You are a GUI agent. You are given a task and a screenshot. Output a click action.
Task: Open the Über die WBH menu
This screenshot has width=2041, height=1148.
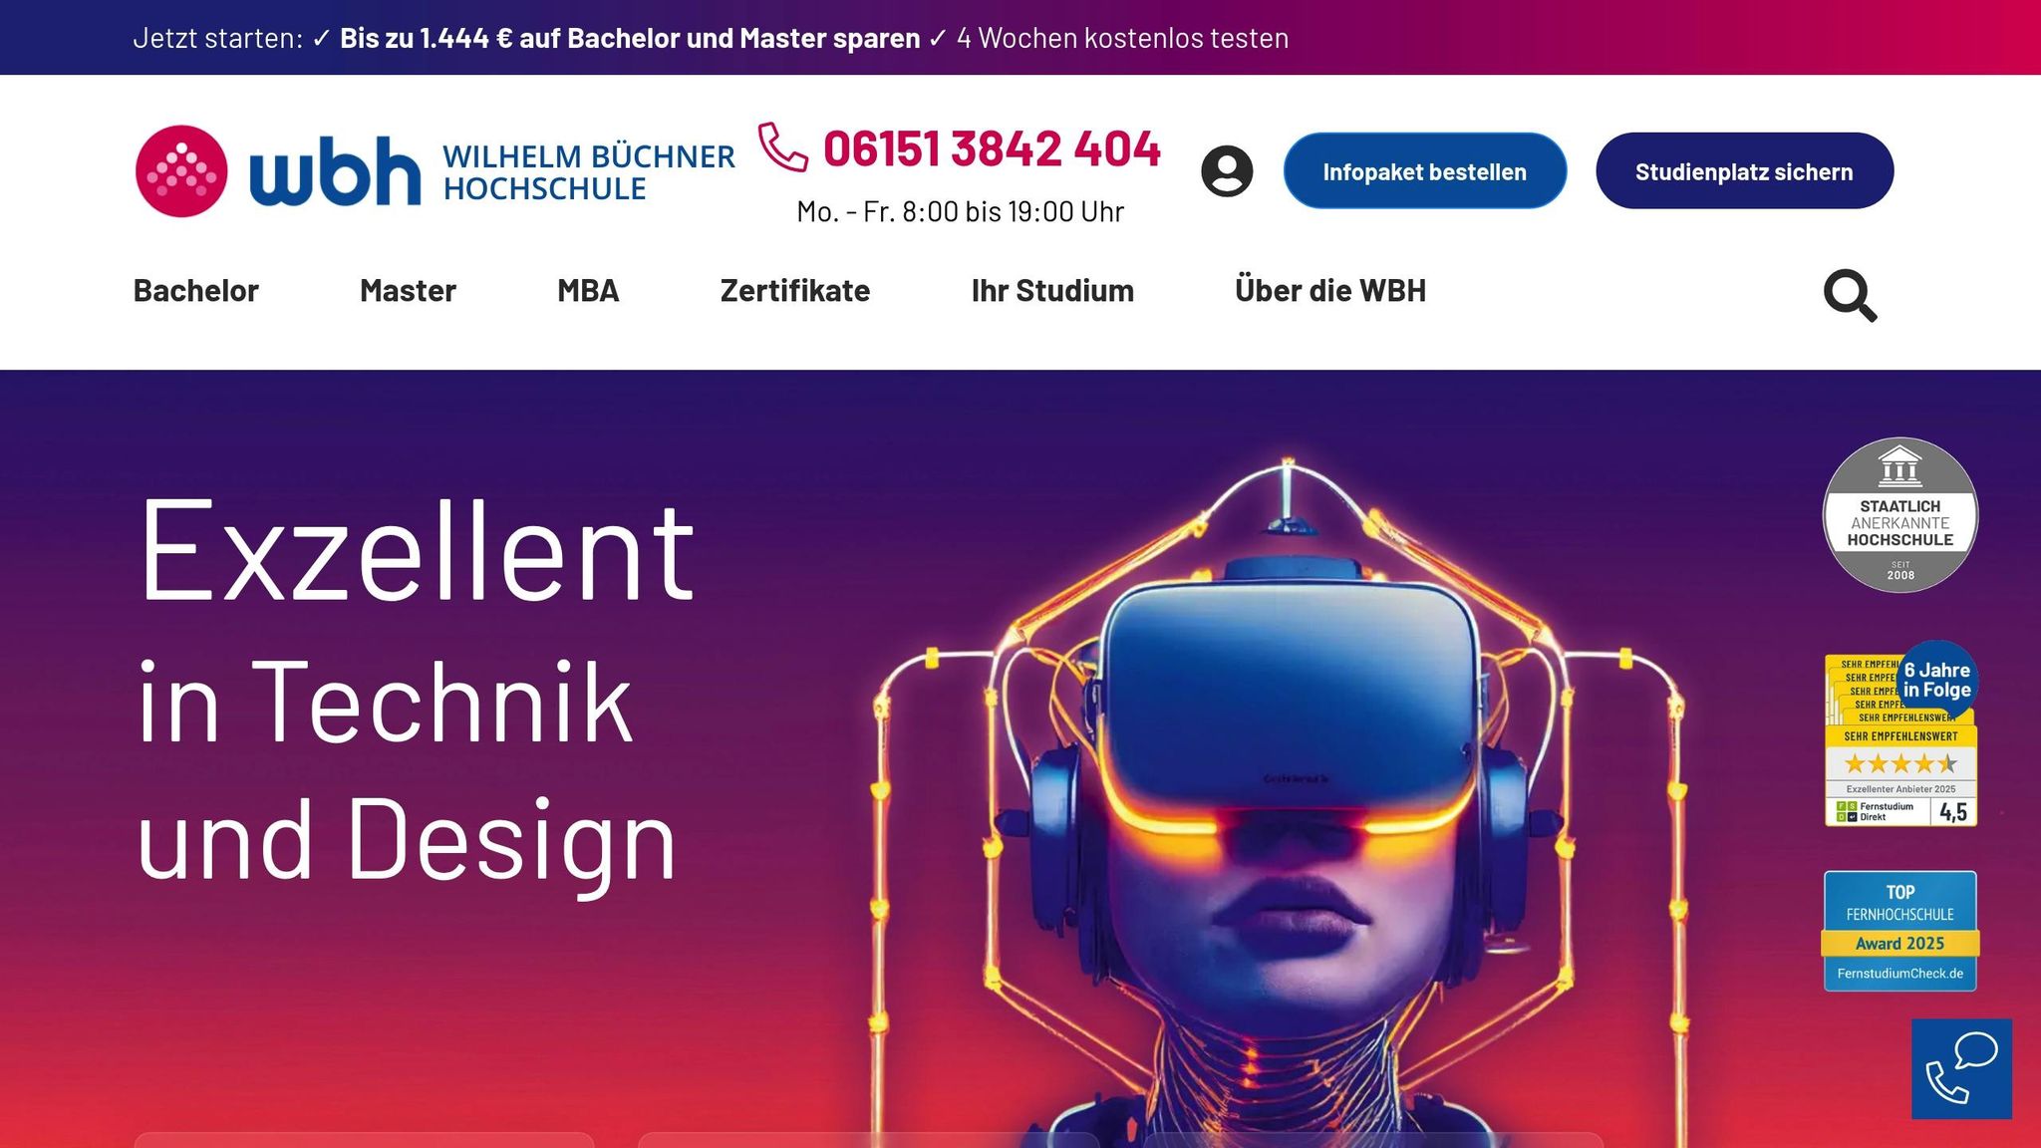[x=1330, y=291]
